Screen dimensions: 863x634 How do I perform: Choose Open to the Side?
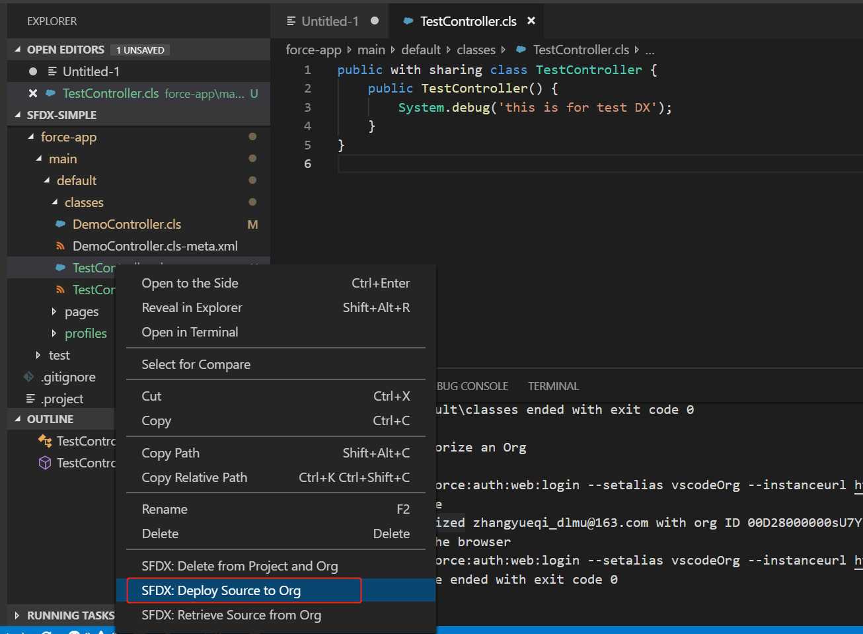click(276, 283)
